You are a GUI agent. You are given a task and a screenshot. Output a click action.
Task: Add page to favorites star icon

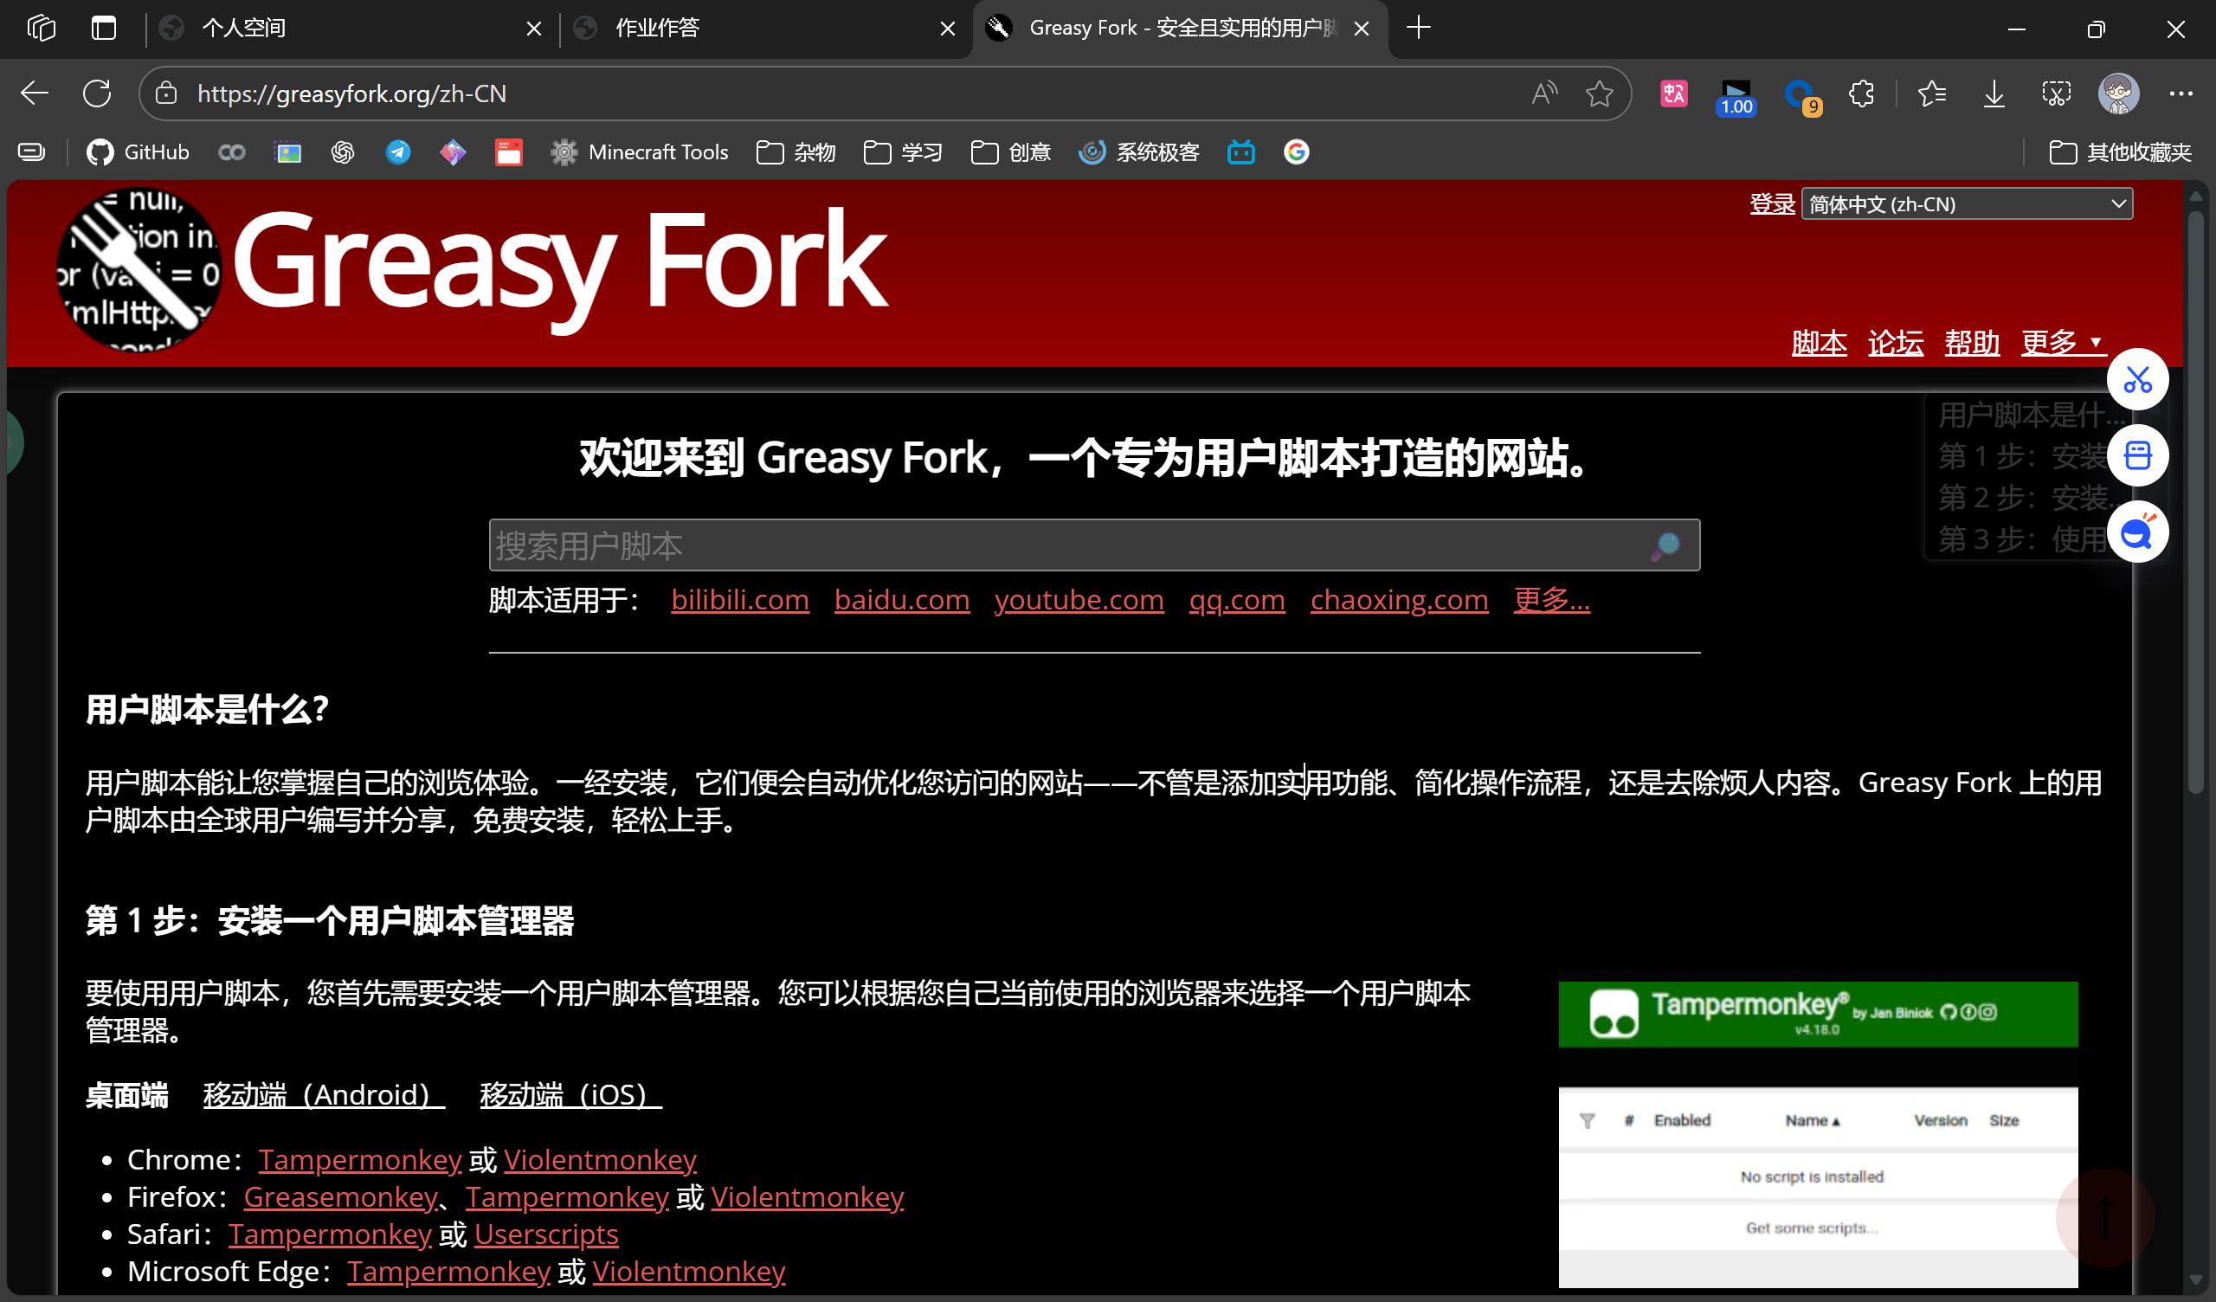coord(1599,93)
